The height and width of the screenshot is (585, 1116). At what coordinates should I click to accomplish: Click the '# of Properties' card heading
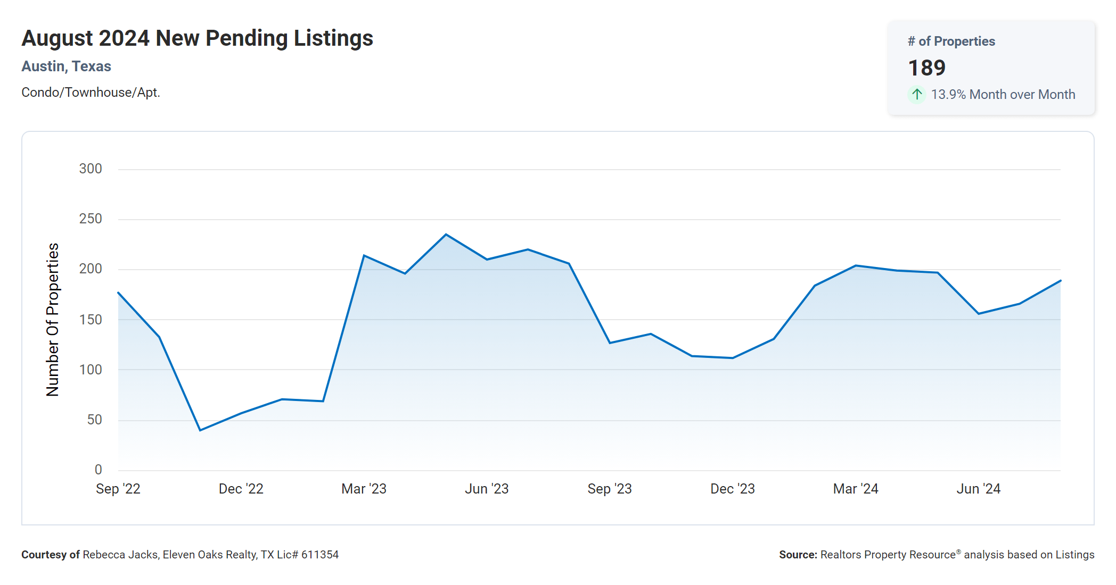(951, 41)
